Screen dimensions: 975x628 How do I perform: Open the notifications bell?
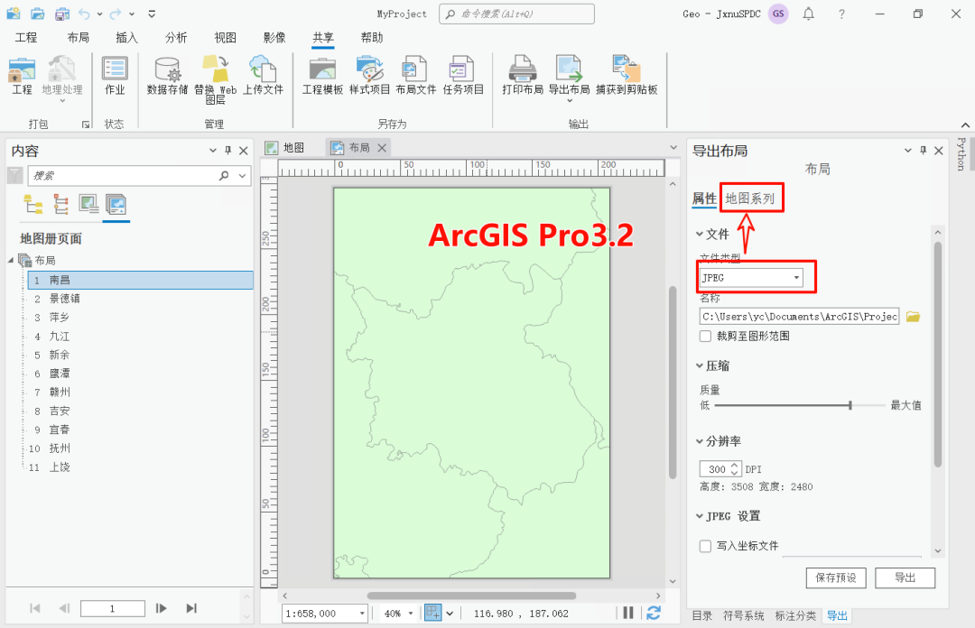click(x=808, y=14)
